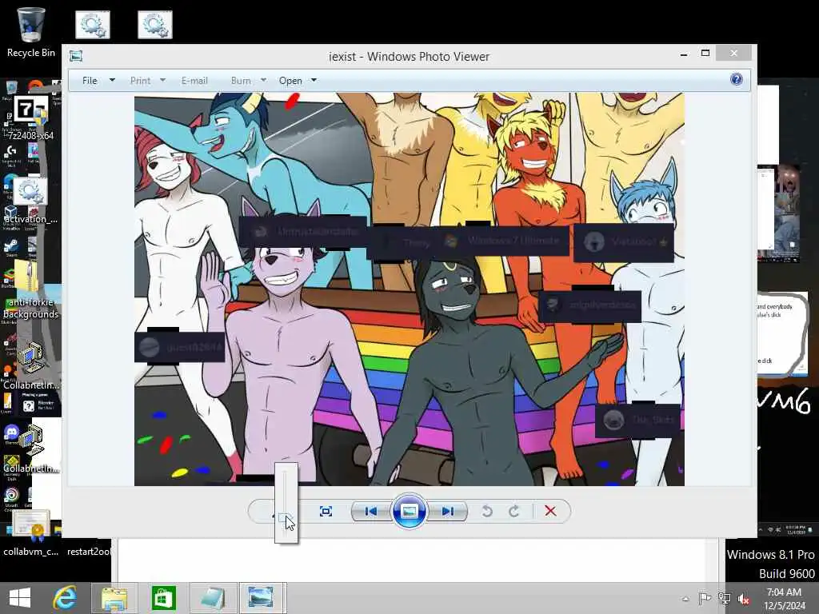Launch Internet Explorer from taskbar
This screenshot has width=819, height=614.
[65, 598]
